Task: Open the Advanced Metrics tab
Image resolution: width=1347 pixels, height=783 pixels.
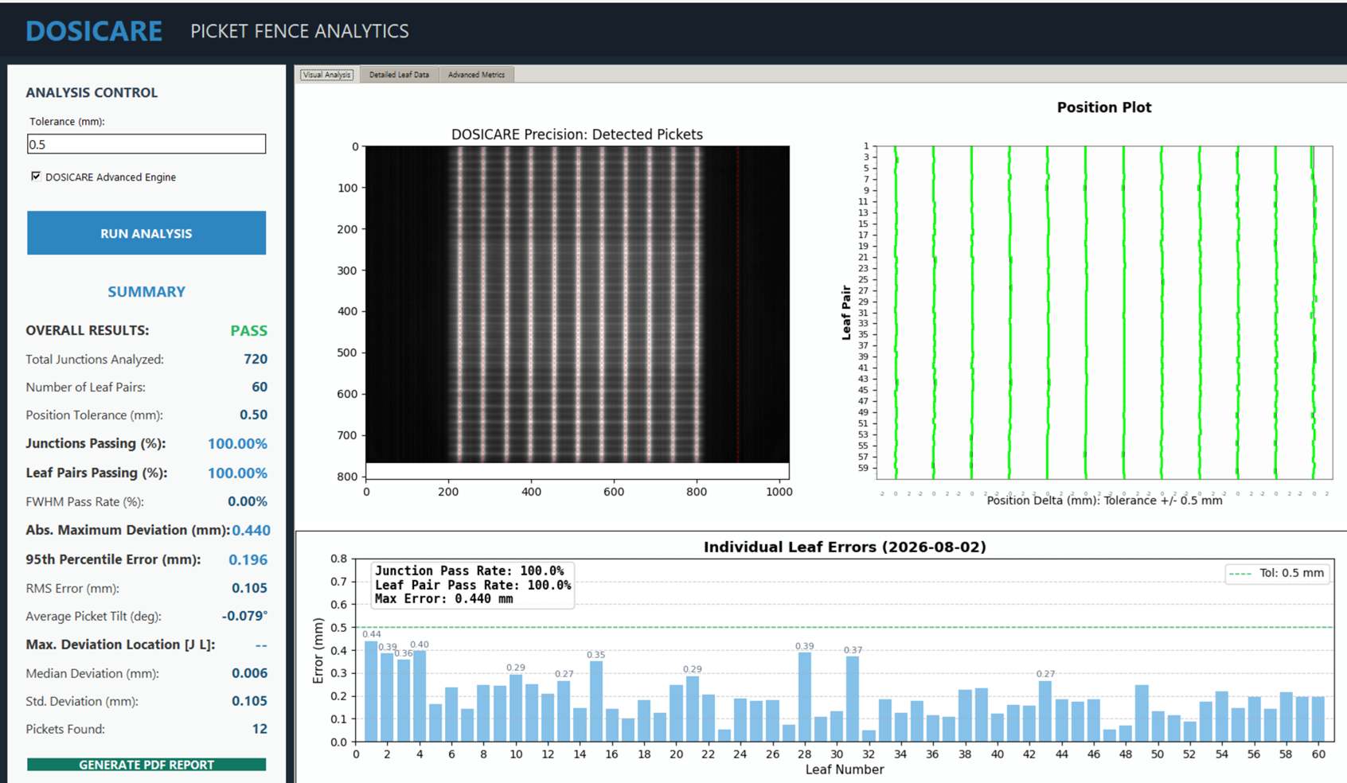Action: pos(476,75)
